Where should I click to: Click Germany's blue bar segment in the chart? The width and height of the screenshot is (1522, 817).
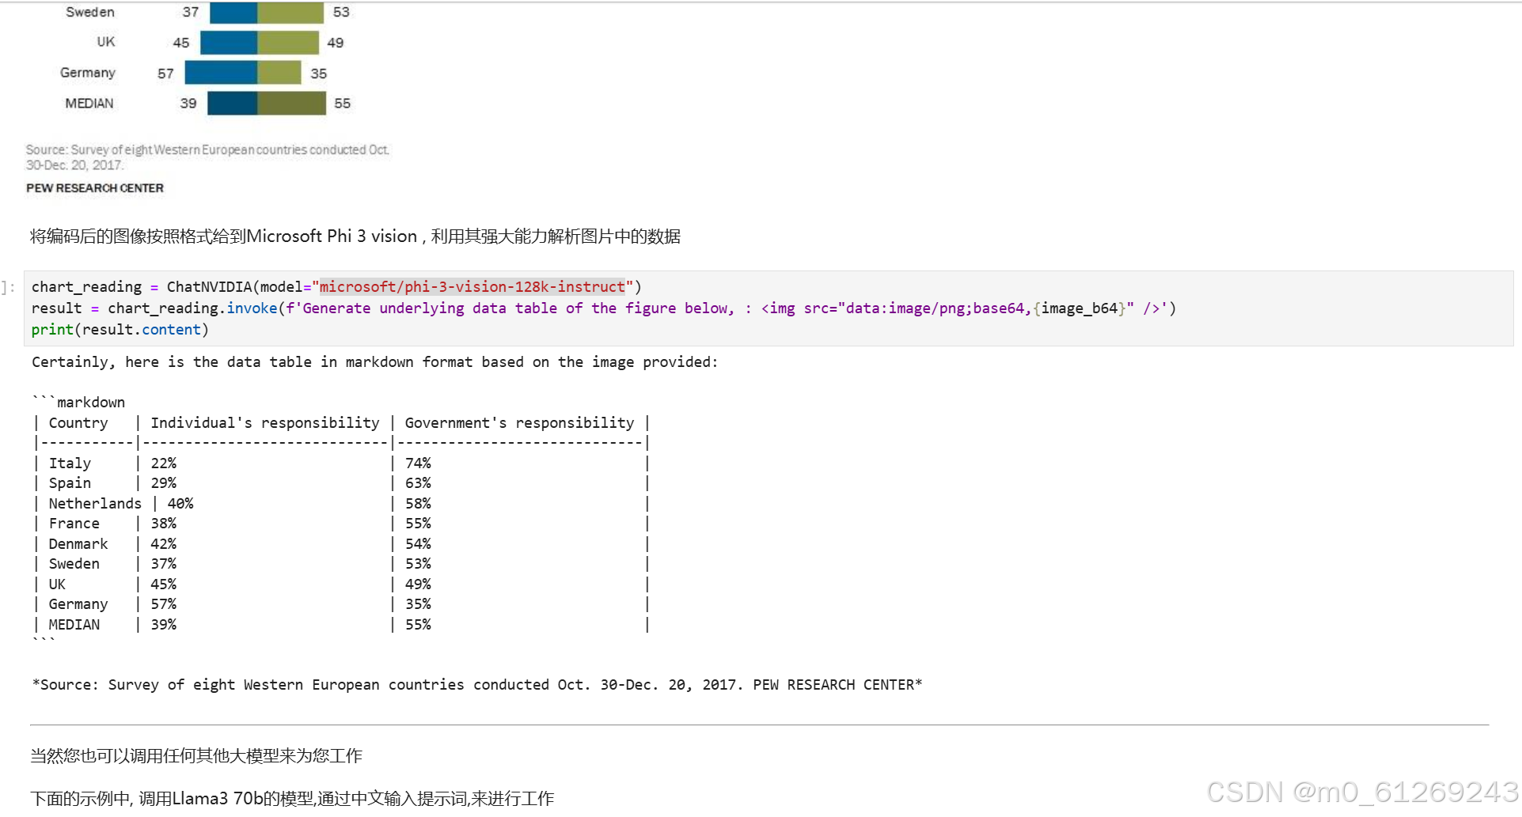tap(221, 73)
